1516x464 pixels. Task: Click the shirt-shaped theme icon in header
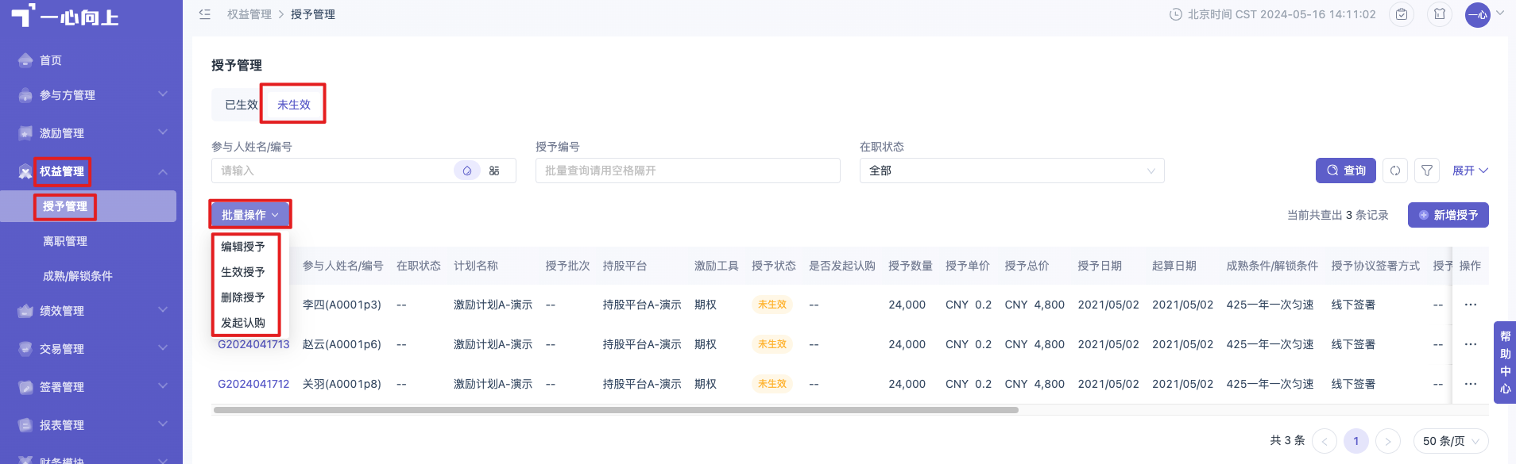pyautogui.click(x=1440, y=14)
